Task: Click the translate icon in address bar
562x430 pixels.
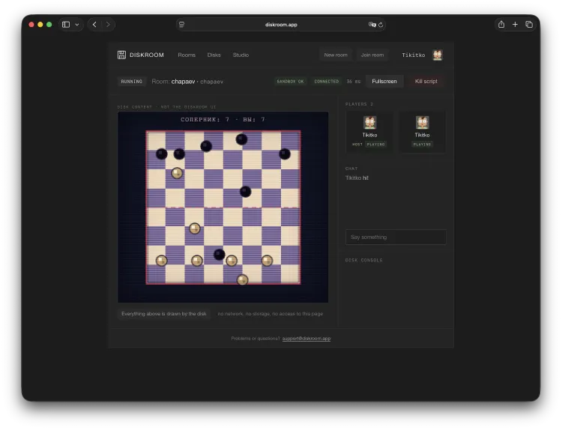Action: pyautogui.click(x=372, y=25)
